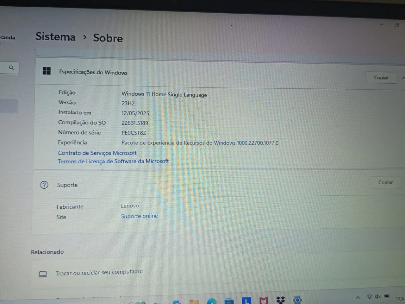This screenshot has width=405, height=304.
Task: Click the taskbar clock date
Action: 400,298
